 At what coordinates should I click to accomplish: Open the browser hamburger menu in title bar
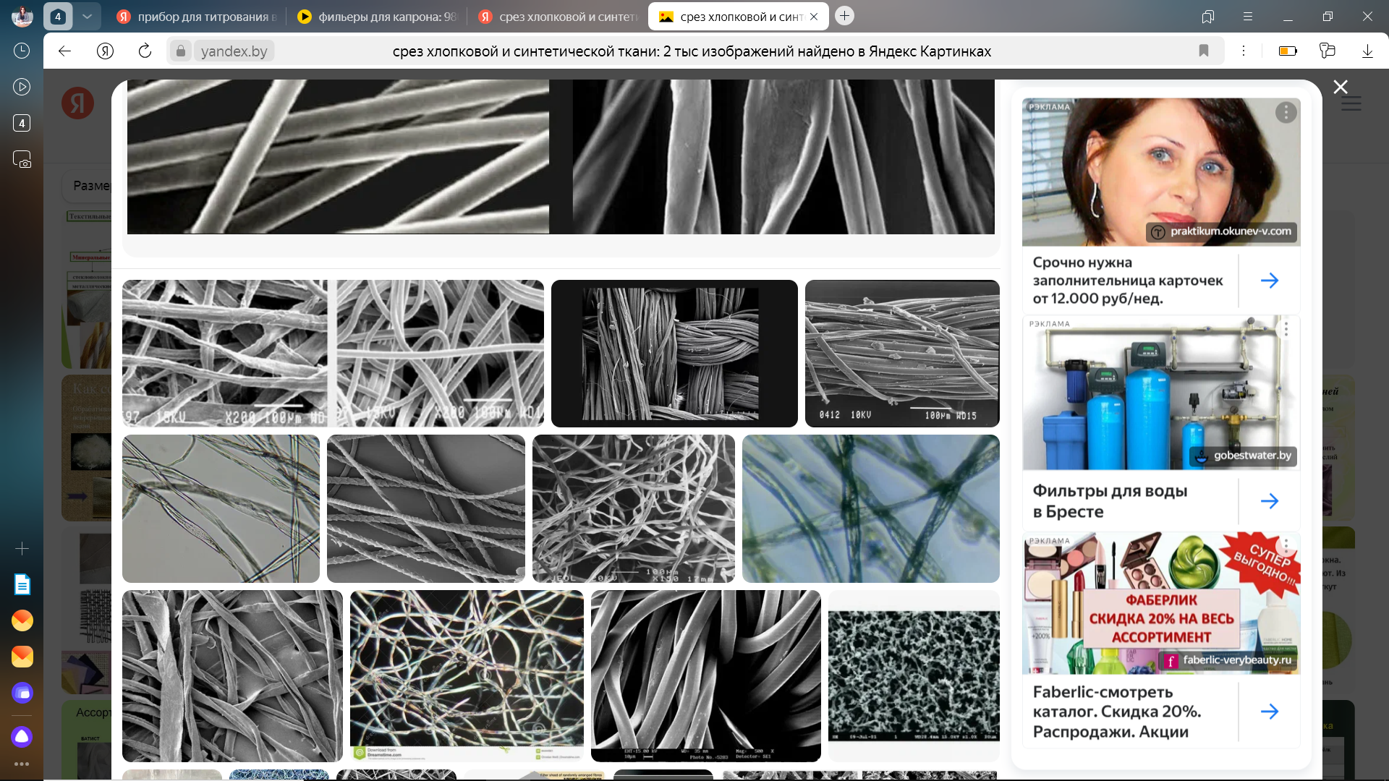click(1247, 16)
